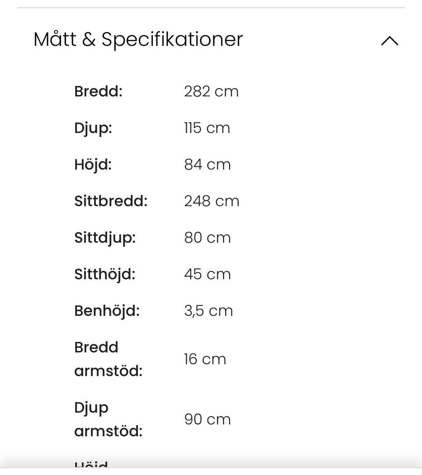Viewport: 422px width, 475px height.
Task: Select the 90 cm armrest depth value
Action: pos(207,420)
